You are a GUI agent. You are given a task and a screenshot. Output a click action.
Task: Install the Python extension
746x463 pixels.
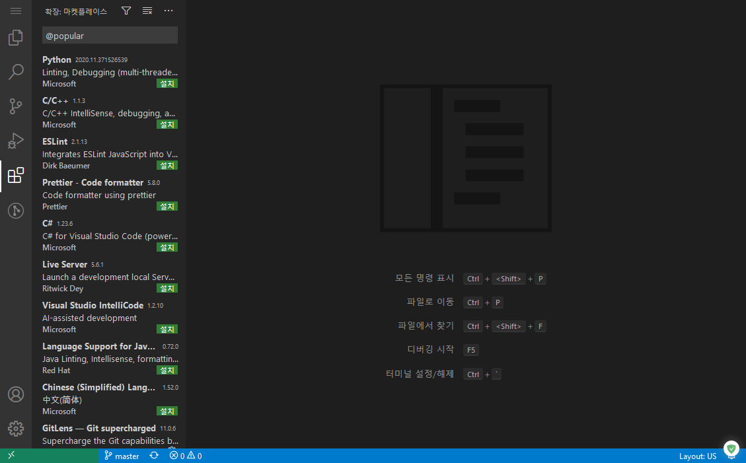(167, 84)
